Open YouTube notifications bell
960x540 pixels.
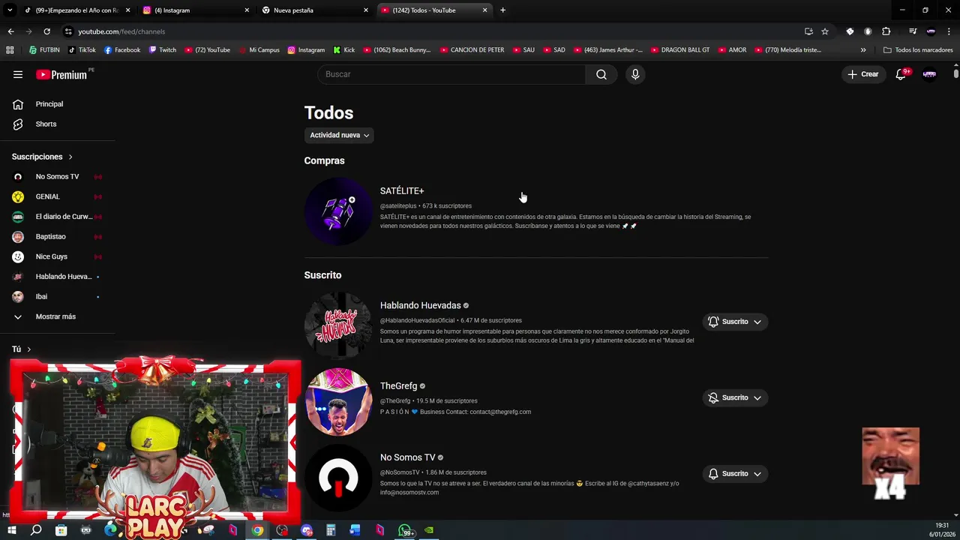(x=901, y=74)
